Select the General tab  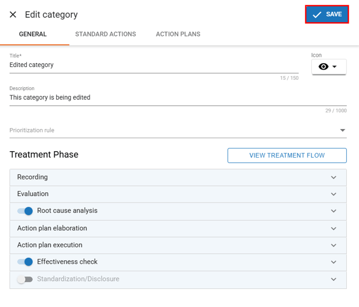coord(33,34)
